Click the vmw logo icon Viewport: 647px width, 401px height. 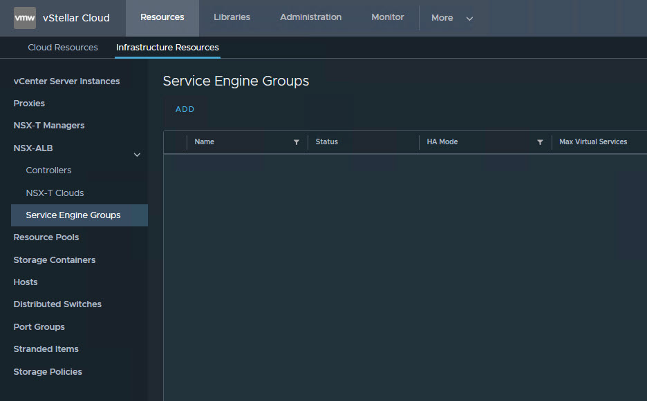click(25, 18)
